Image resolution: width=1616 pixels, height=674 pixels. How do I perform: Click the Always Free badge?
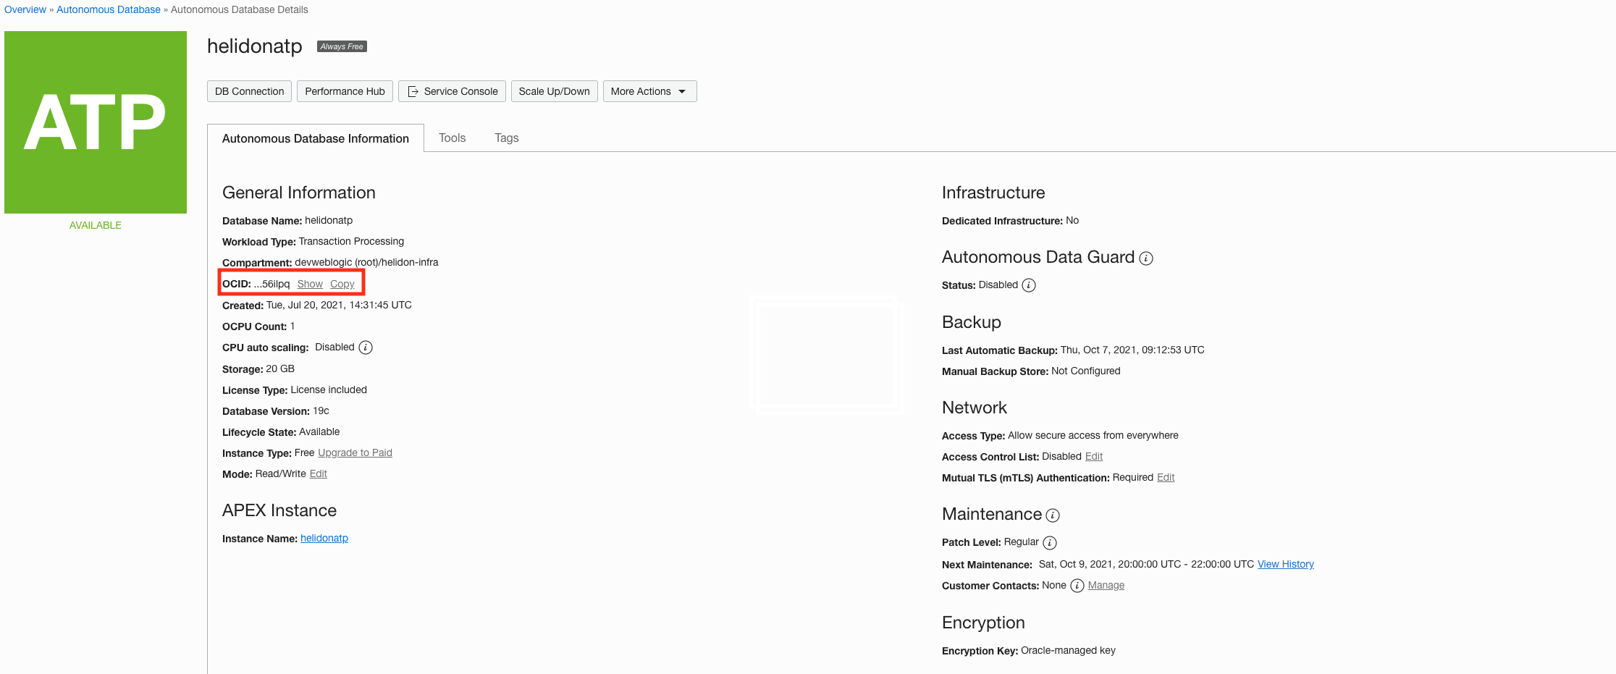(x=342, y=46)
